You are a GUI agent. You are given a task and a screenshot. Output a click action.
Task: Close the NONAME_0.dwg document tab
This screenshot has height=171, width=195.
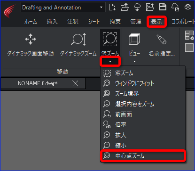75,83
